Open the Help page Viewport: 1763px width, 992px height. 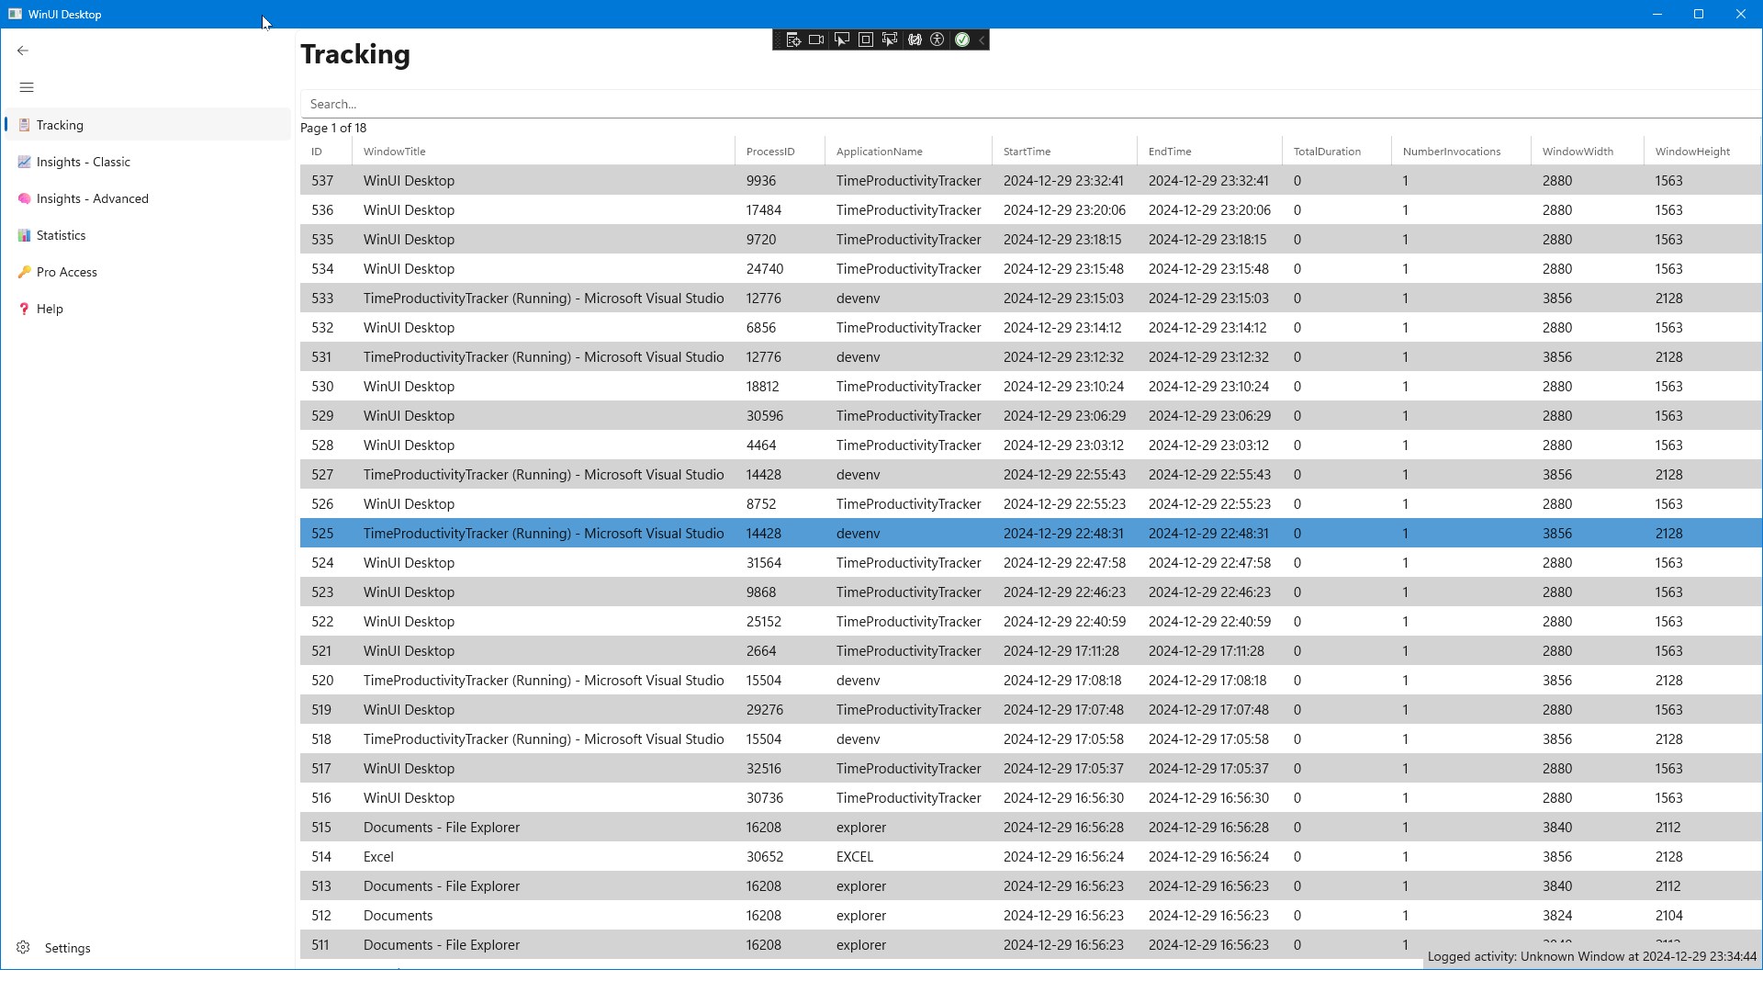50,310
